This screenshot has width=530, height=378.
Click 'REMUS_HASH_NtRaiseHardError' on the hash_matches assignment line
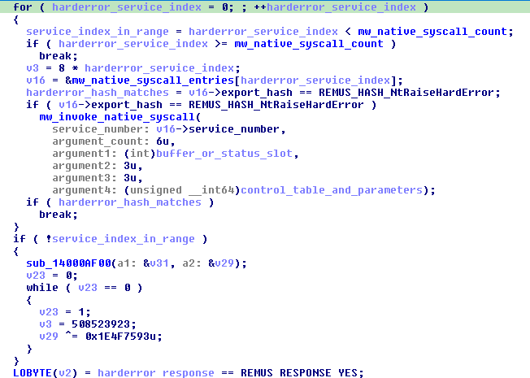[406, 93]
